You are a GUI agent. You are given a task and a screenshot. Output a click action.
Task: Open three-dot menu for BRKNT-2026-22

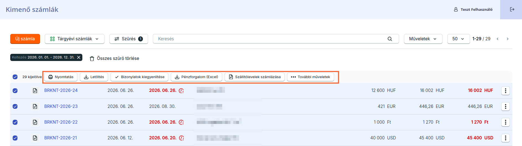[x=505, y=122]
